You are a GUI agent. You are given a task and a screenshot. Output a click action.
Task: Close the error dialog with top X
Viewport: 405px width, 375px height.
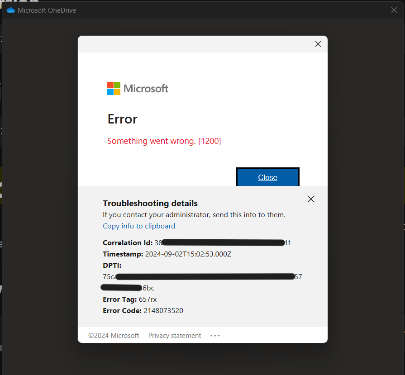coord(318,44)
